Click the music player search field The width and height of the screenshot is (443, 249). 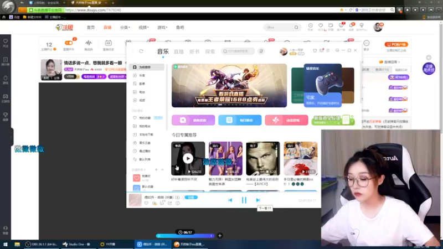point(238,51)
